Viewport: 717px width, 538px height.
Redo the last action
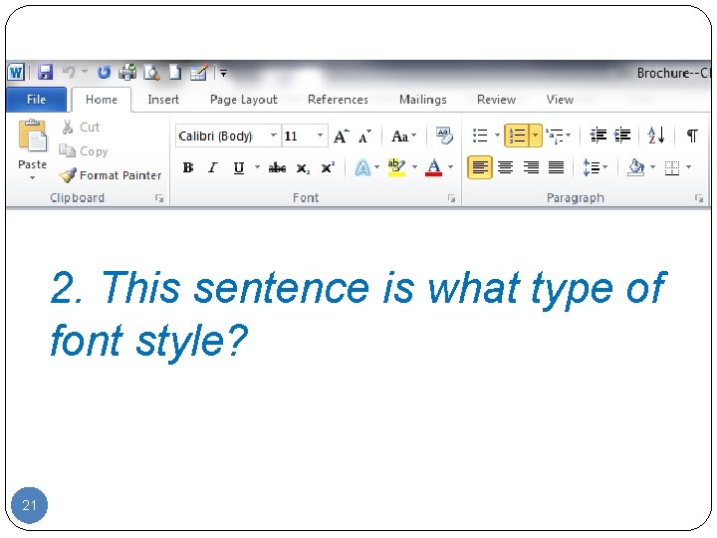104,73
